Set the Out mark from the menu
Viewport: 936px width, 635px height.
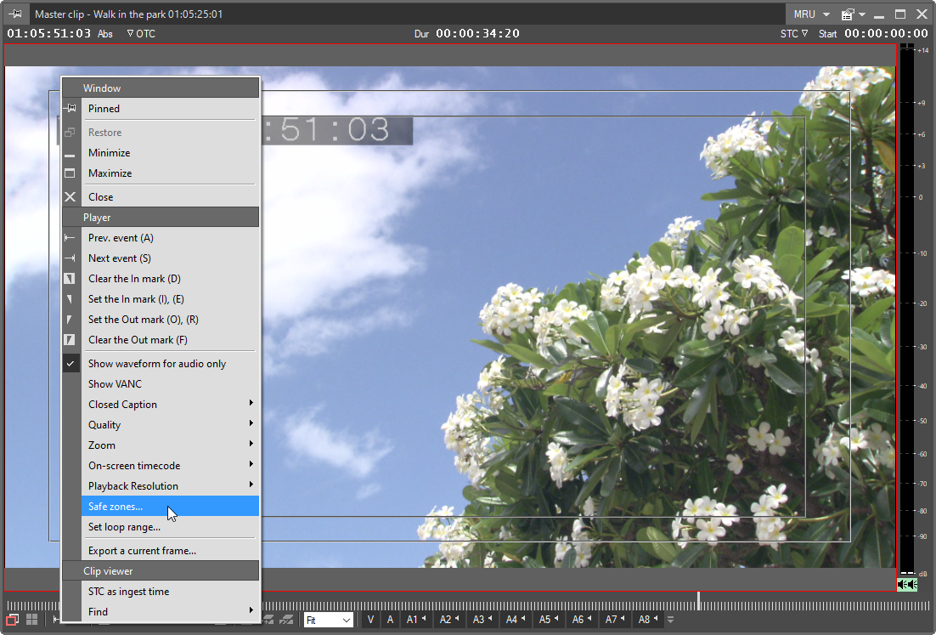pyautogui.click(x=143, y=320)
